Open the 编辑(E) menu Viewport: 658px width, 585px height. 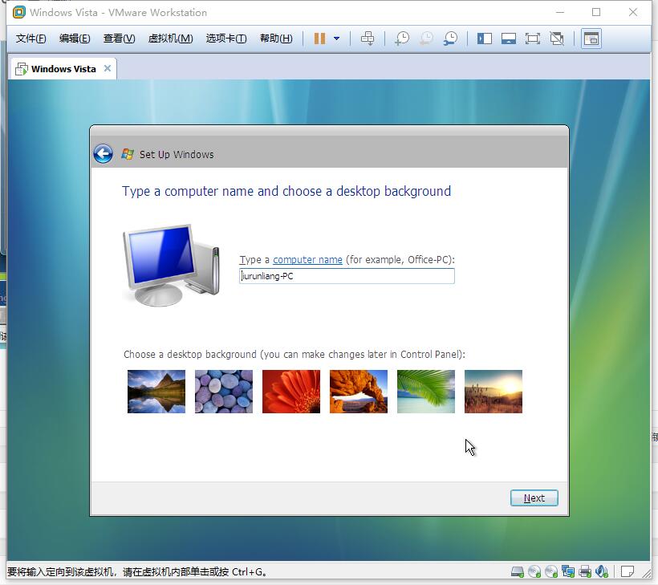(x=75, y=39)
